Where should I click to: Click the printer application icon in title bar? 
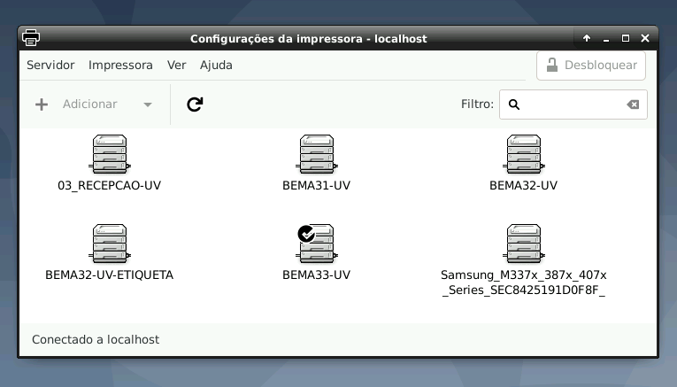tap(31, 38)
